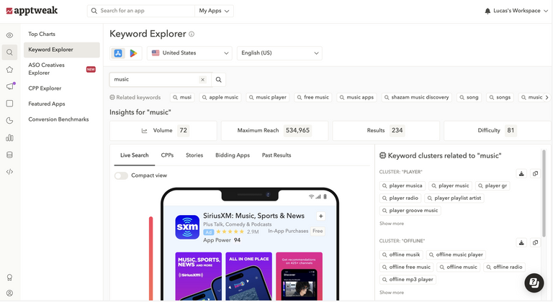Image resolution: width=553 pixels, height=302 pixels.
Task: Open ASO Creatives Explorer menu item
Action: [62, 69]
